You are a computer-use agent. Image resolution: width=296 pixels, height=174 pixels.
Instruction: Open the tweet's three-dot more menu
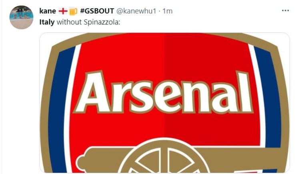285,10
